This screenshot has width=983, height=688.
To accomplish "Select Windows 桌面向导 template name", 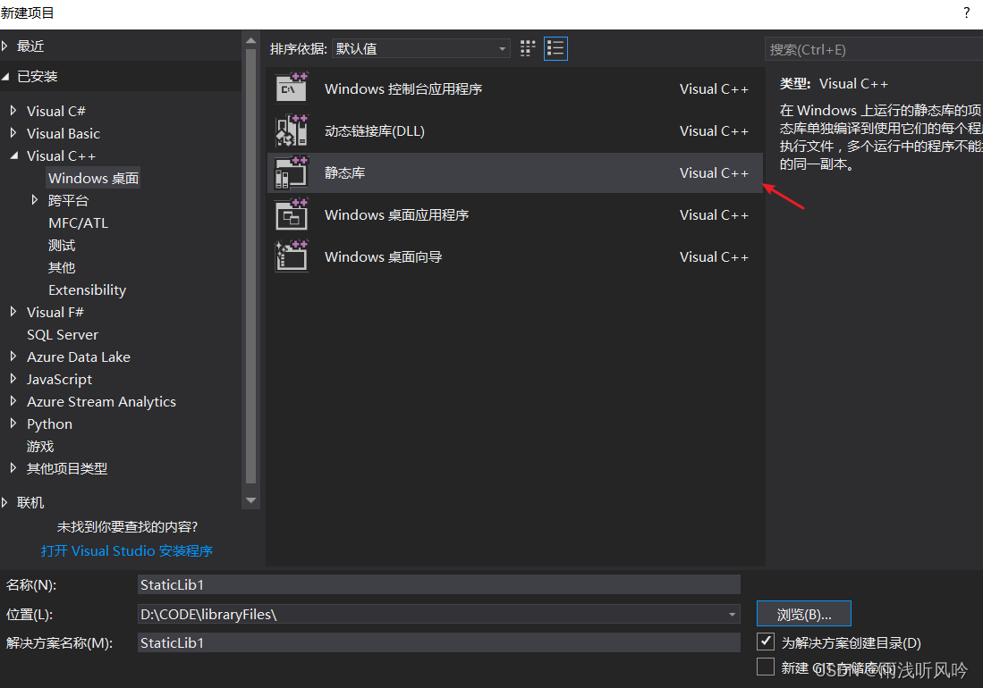I will coord(383,256).
